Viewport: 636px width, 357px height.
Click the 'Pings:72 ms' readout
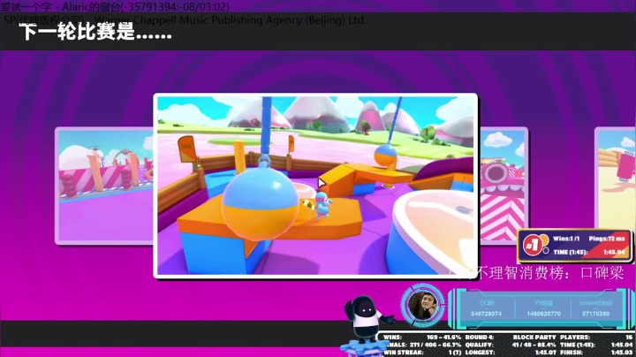[606, 239]
